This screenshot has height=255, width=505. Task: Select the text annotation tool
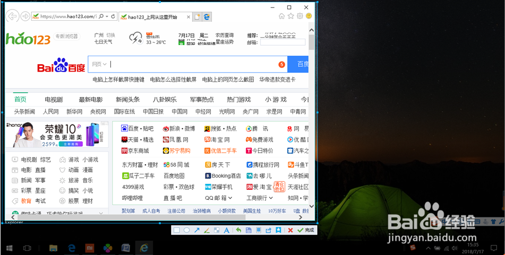click(226, 230)
